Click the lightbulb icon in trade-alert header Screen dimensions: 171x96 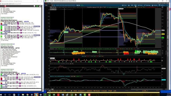pos(34,6)
